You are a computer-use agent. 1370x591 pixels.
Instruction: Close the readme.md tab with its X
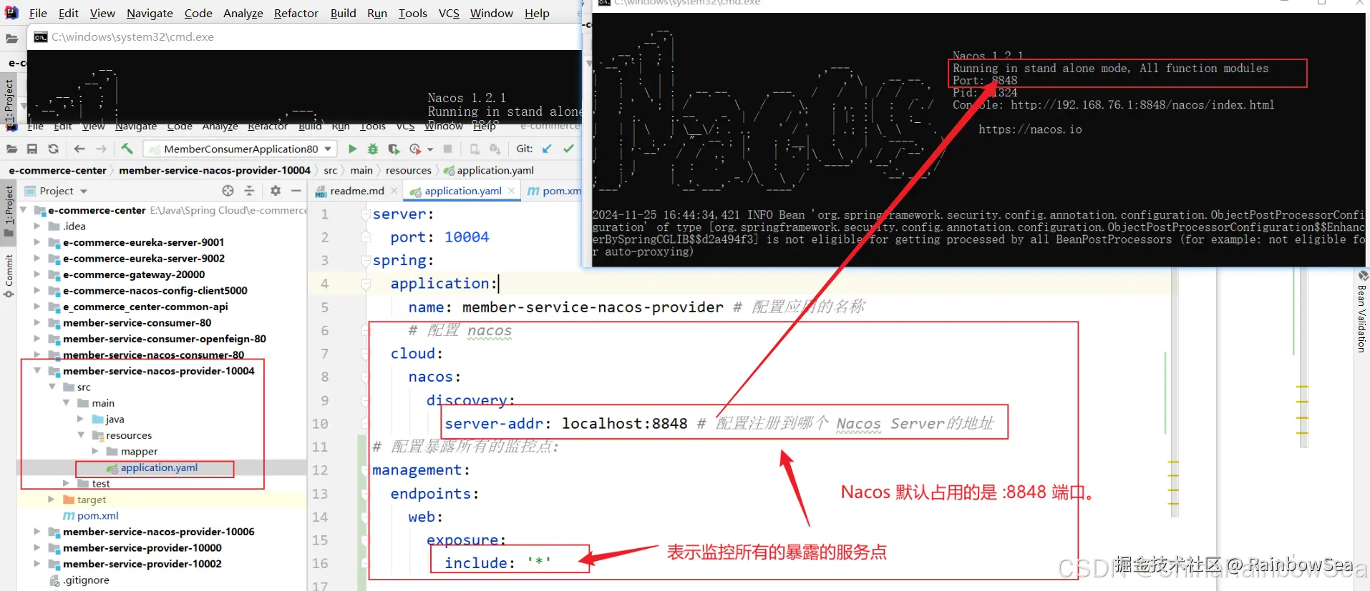tap(394, 191)
